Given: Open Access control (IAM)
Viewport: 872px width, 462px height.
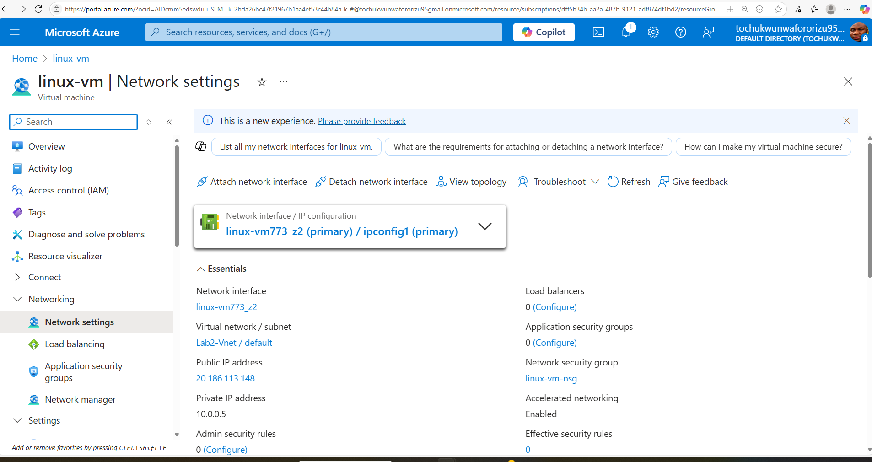Looking at the screenshot, I should (x=69, y=190).
